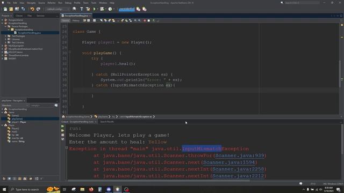This screenshot has width=344, height=193.
Task: Toggle first filter button in Navigator bottom bar
Action: [x=4, y=179]
